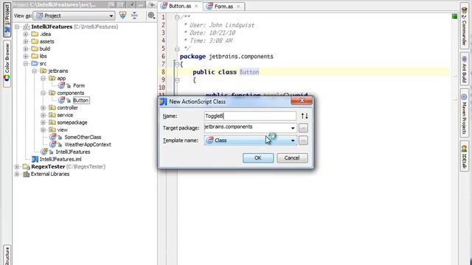The image size is (472, 265).
Task: Open the 2: Commander tool window
Action: pos(464,26)
